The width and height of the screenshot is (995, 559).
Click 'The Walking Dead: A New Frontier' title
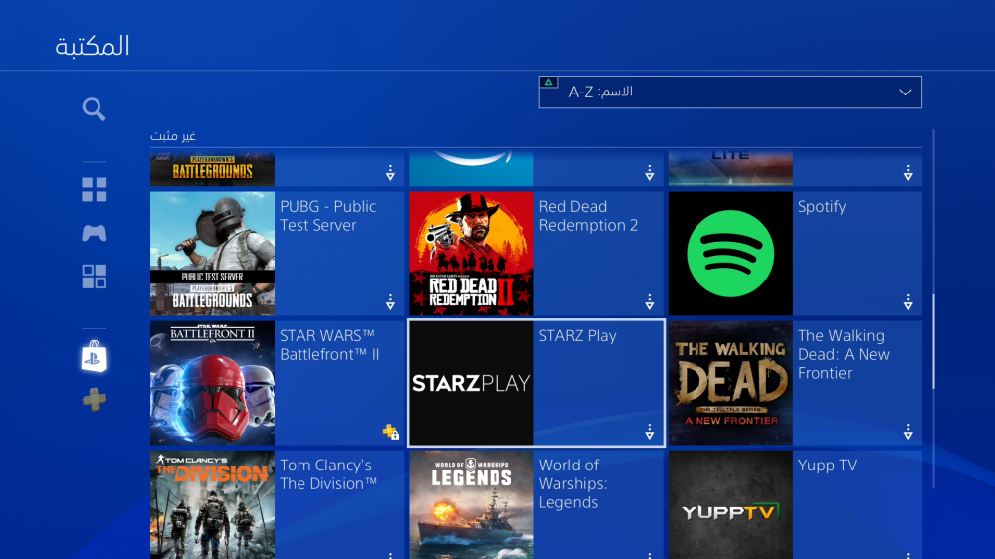(x=844, y=355)
